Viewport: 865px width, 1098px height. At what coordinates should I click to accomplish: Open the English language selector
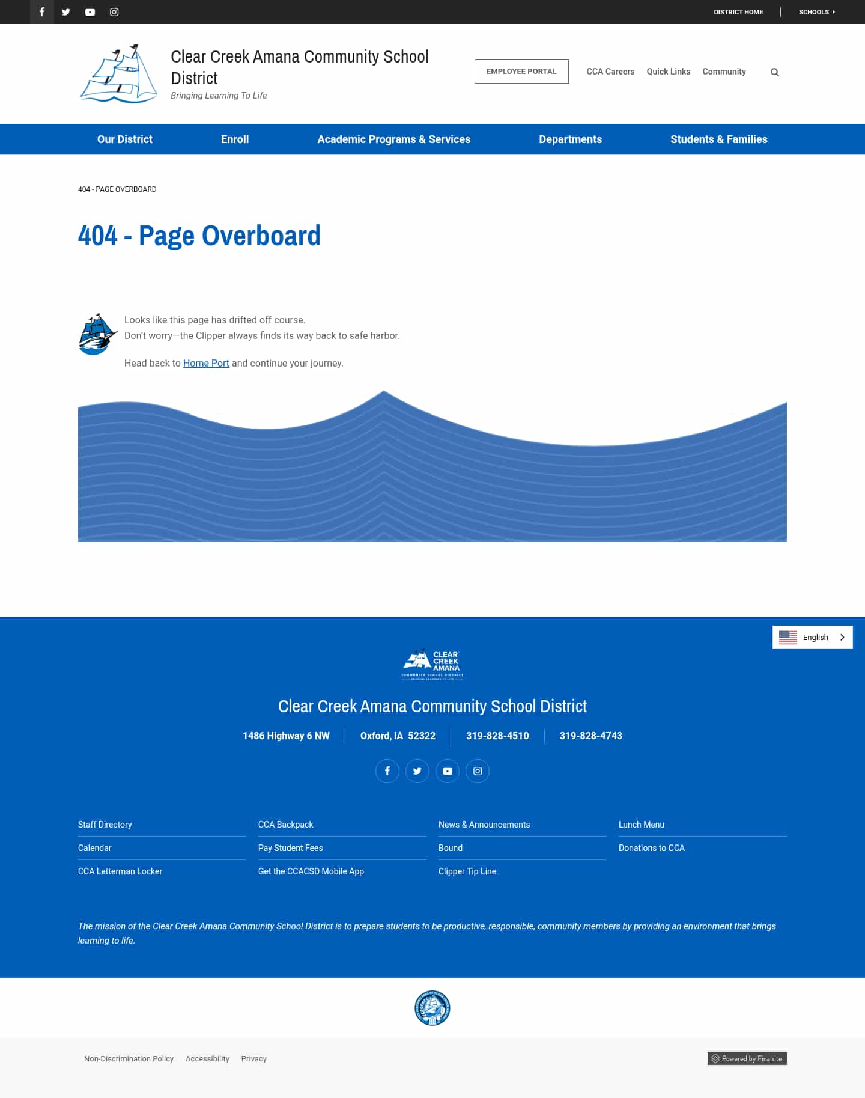tap(813, 637)
